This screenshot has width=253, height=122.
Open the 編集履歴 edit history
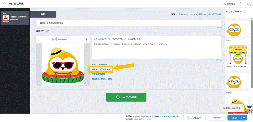click(230, 4)
